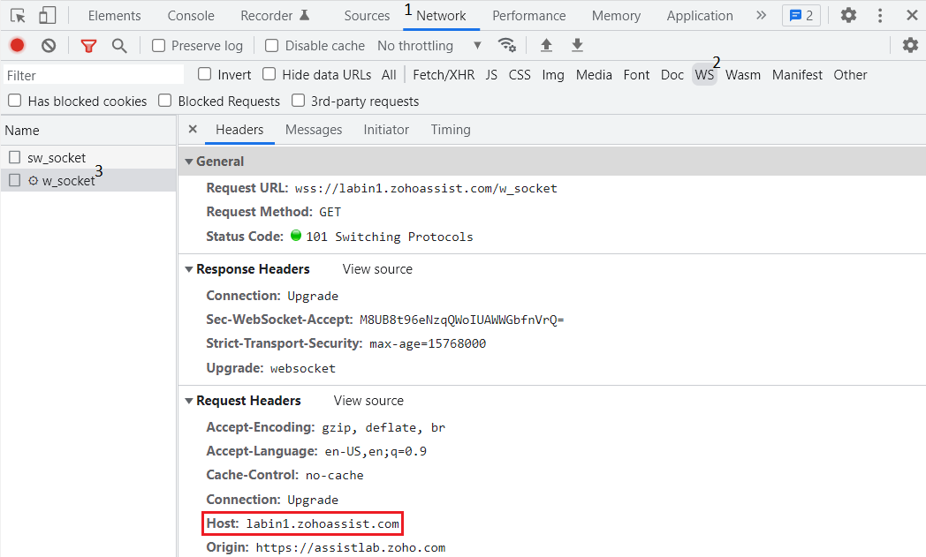Click the export HAR download arrow
Screen dimensions: 926x557
coord(577,46)
